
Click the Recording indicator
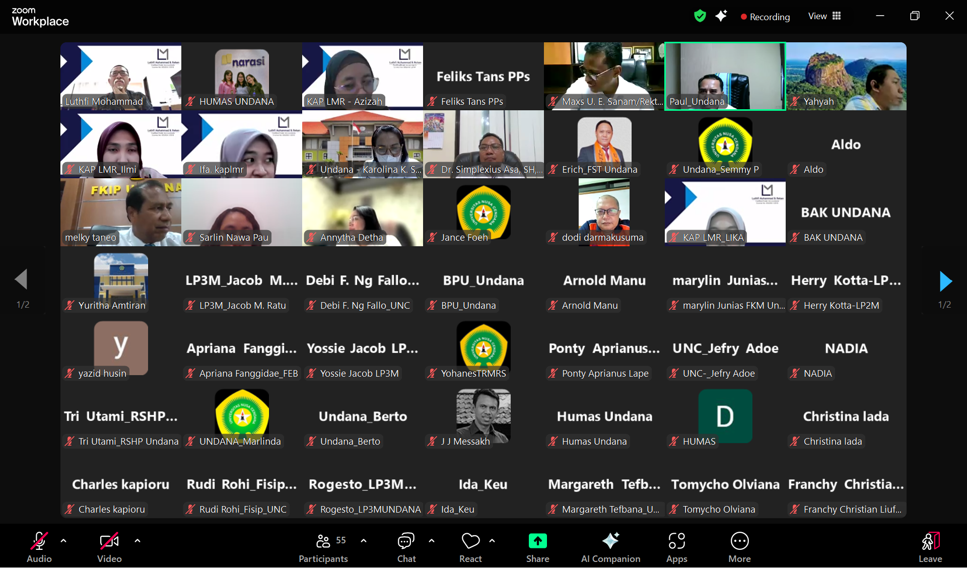(x=765, y=17)
